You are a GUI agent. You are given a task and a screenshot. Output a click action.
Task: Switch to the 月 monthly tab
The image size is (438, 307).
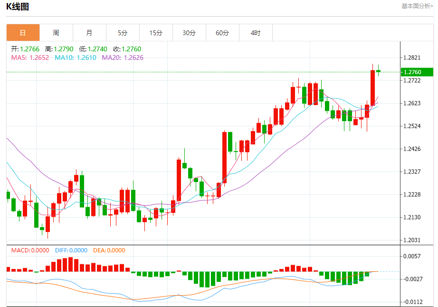coord(89,33)
